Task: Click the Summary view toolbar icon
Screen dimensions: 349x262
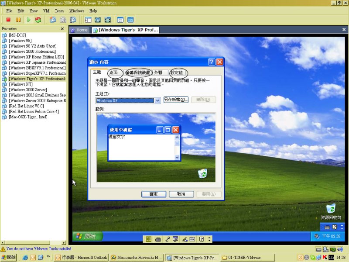Action: coord(120,20)
